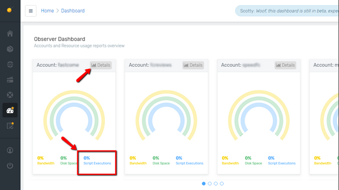Click the Home breadcrumb link
This screenshot has width=339, height=190.
coord(47,11)
